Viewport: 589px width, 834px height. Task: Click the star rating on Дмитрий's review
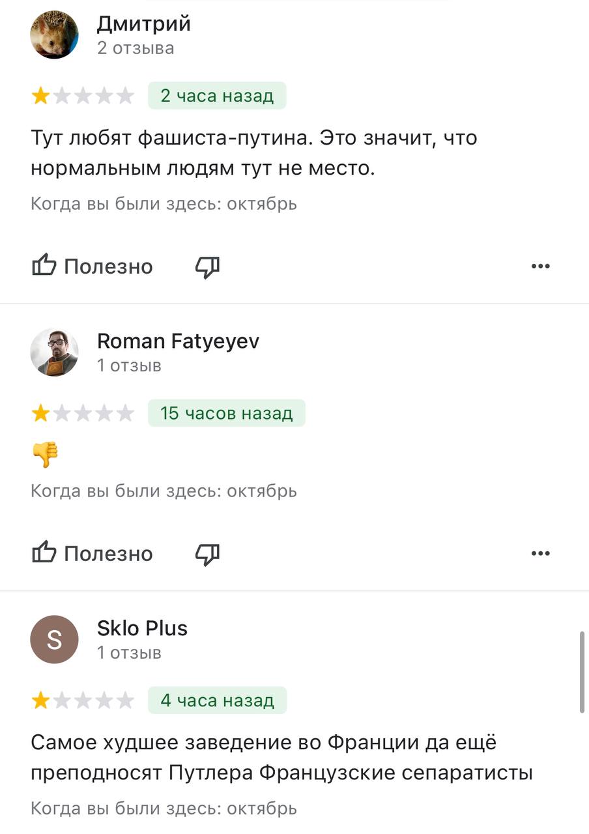83,96
